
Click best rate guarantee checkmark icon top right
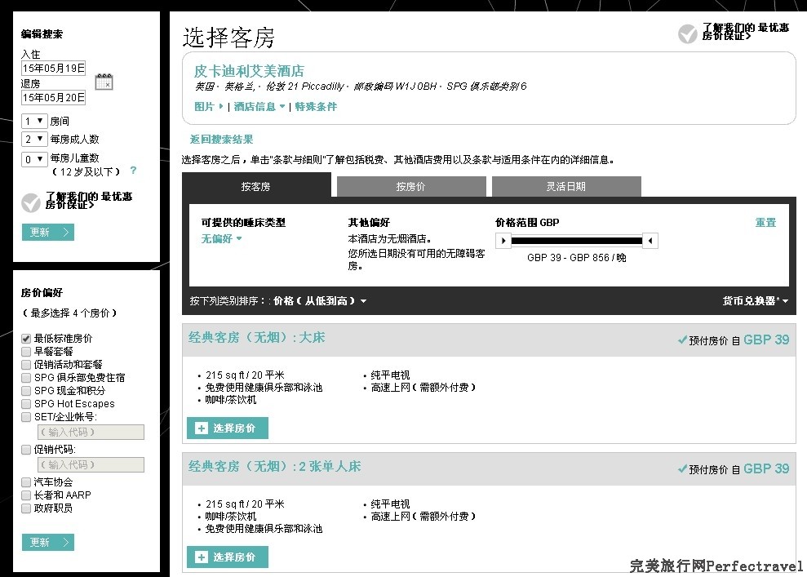coord(688,33)
